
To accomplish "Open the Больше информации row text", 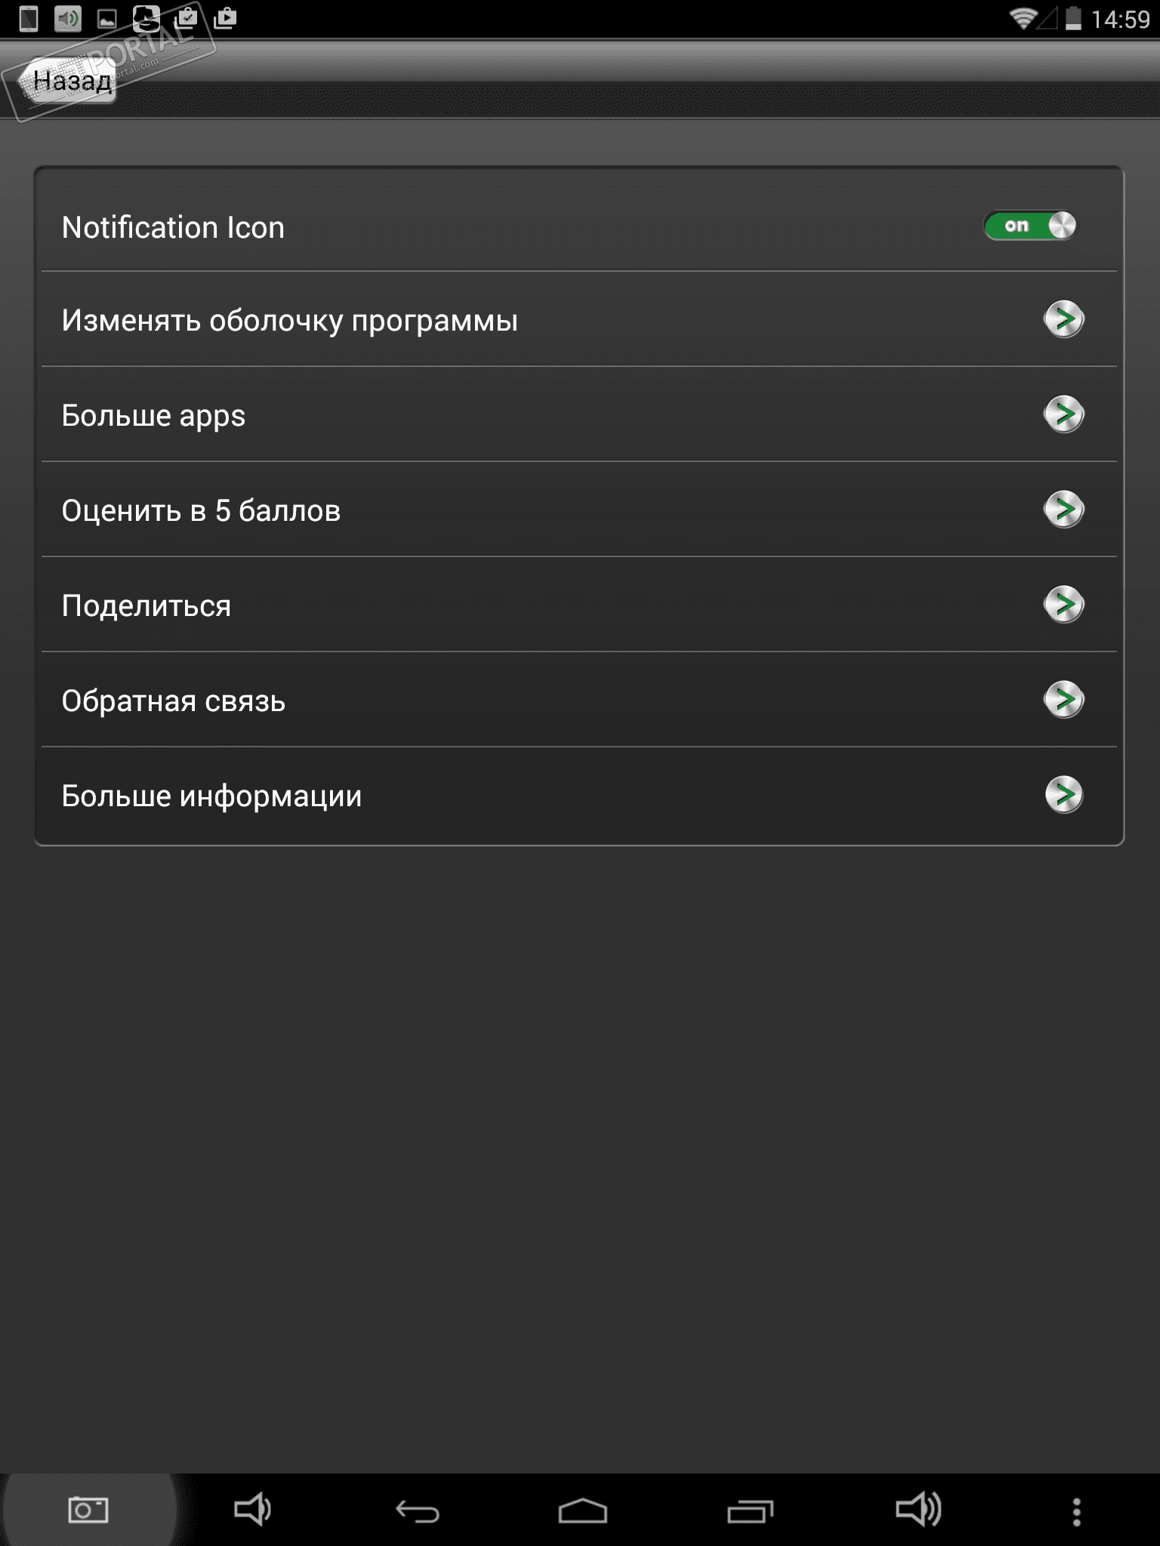I will point(211,796).
